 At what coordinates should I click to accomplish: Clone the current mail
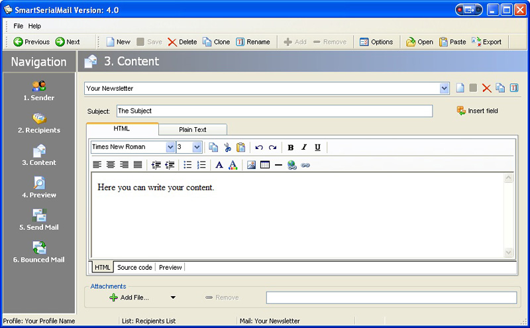click(x=217, y=42)
